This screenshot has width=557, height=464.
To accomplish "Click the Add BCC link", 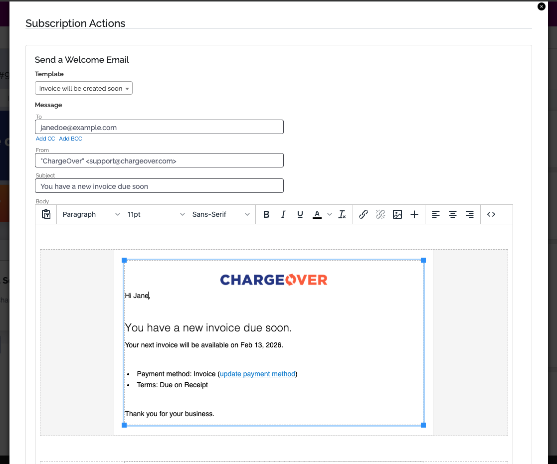I will click(70, 139).
